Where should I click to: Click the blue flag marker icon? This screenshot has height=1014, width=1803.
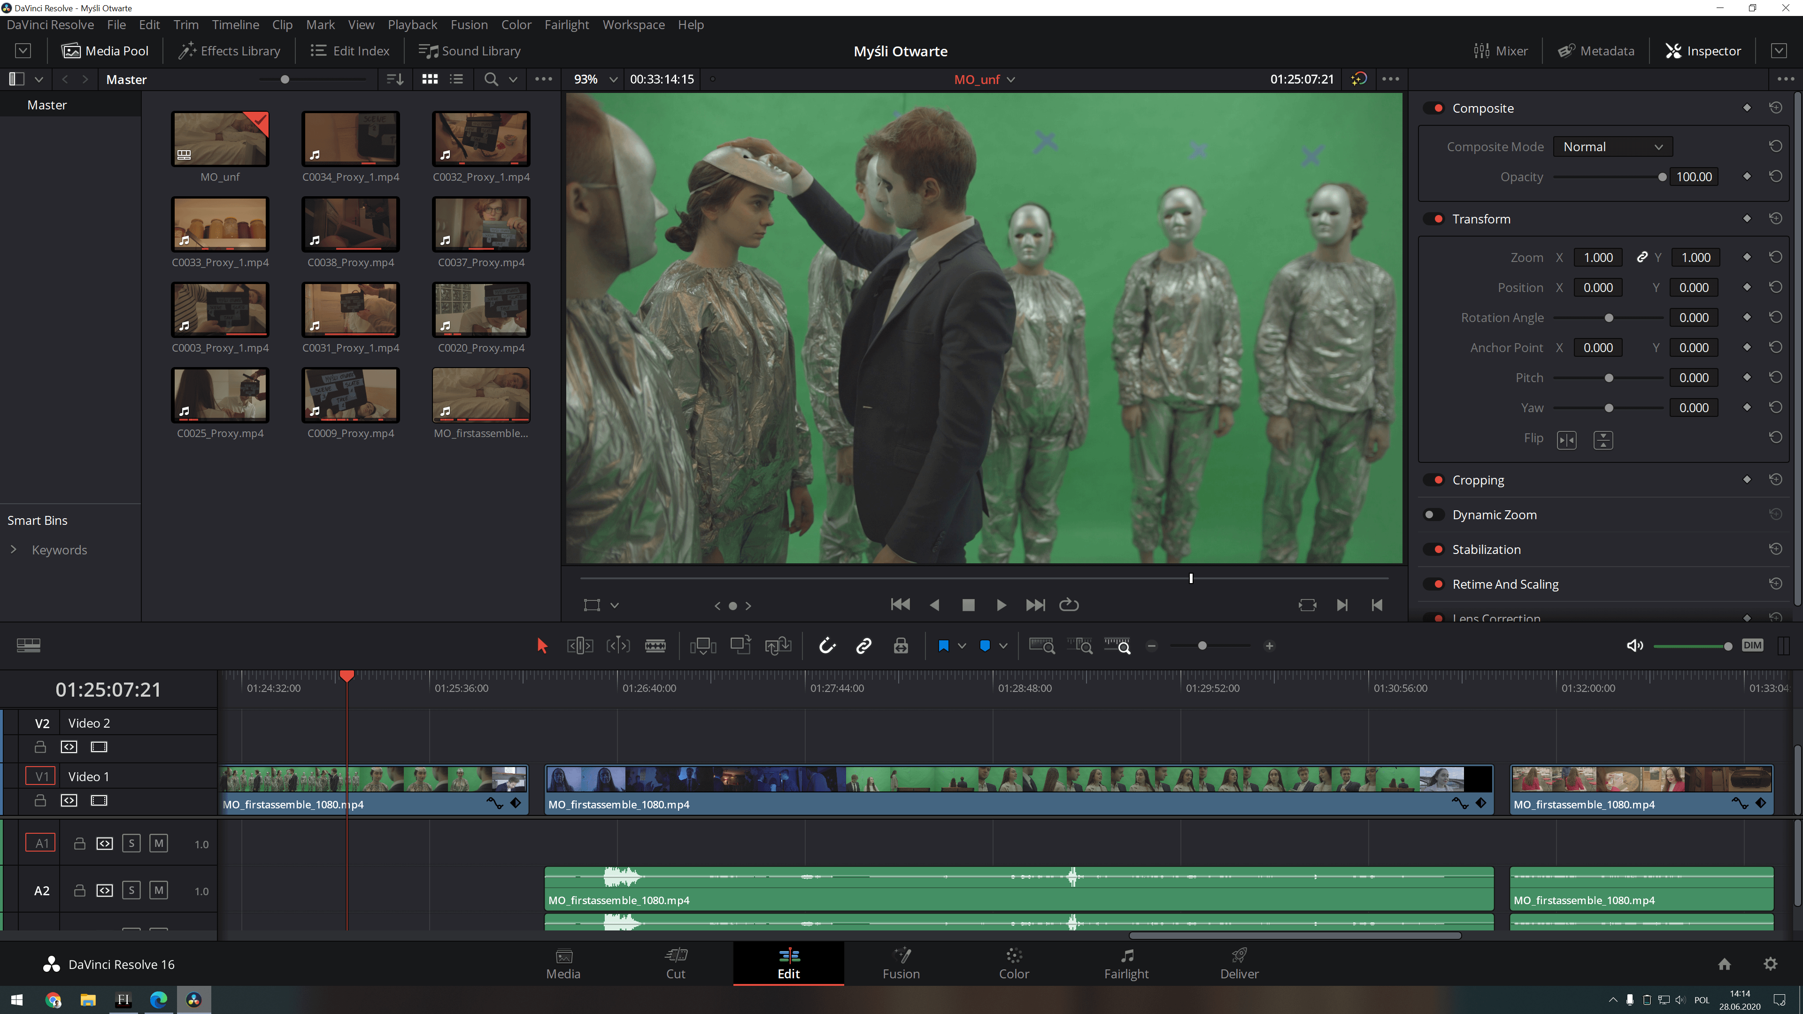[943, 646]
